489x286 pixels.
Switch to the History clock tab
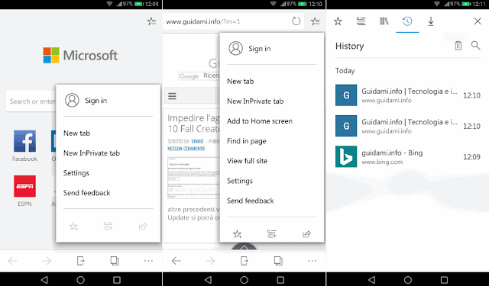pyautogui.click(x=407, y=21)
